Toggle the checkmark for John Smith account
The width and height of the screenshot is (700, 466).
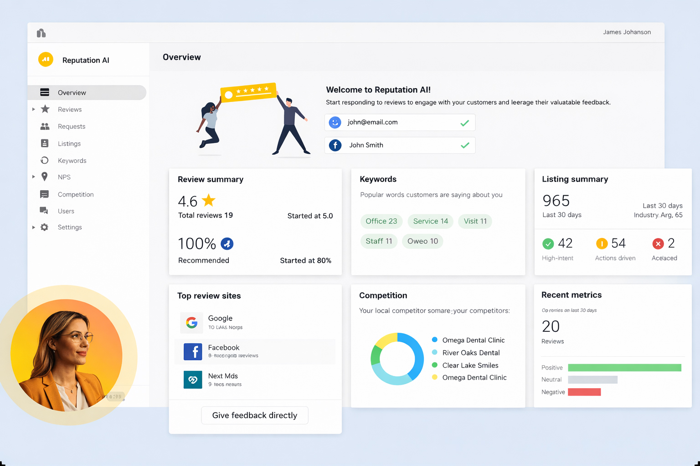[464, 146]
